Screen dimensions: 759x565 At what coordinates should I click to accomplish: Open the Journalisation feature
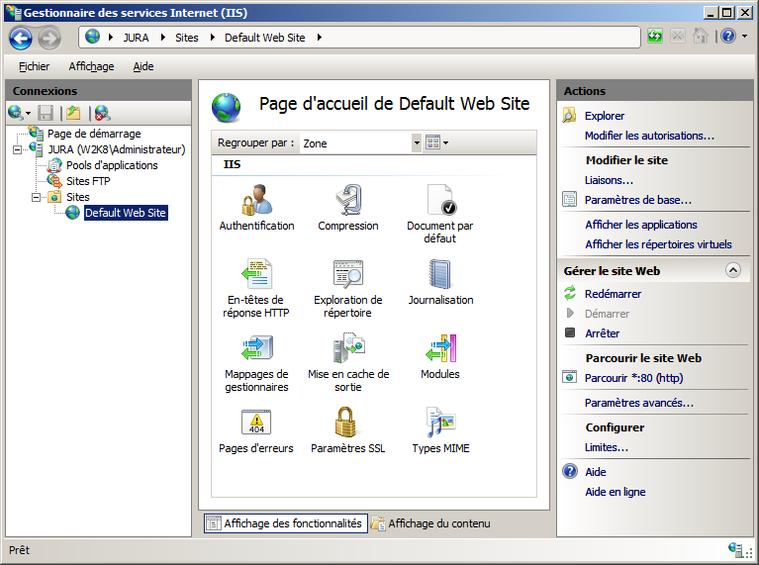439,274
